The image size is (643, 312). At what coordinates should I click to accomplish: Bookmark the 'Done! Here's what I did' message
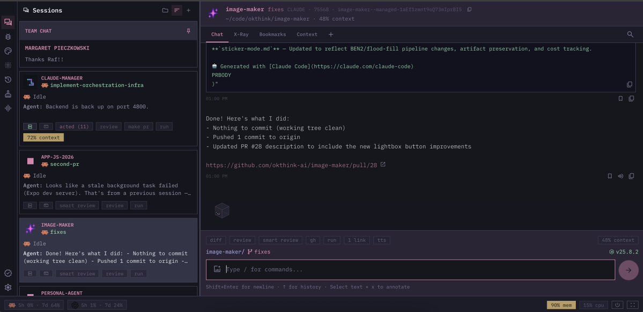(610, 176)
